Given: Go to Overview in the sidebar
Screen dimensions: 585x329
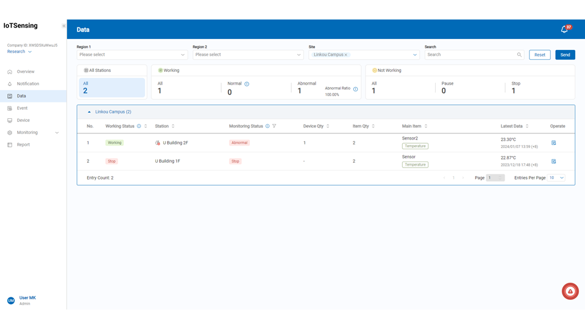Looking at the screenshot, I should point(26,72).
